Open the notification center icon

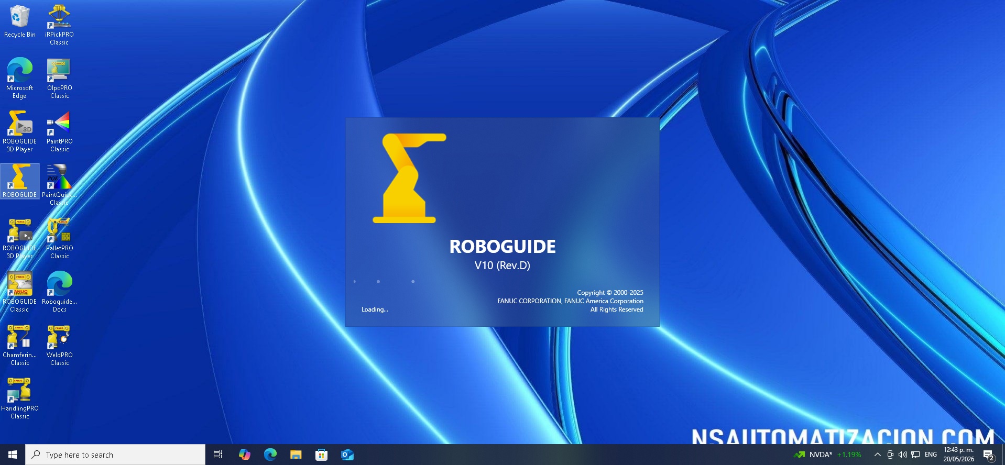(988, 455)
